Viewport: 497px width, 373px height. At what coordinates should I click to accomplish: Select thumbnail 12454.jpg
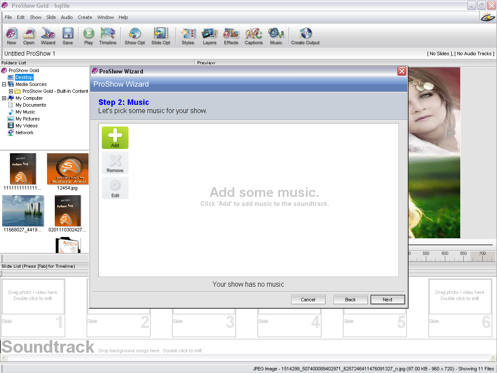tap(67, 169)
